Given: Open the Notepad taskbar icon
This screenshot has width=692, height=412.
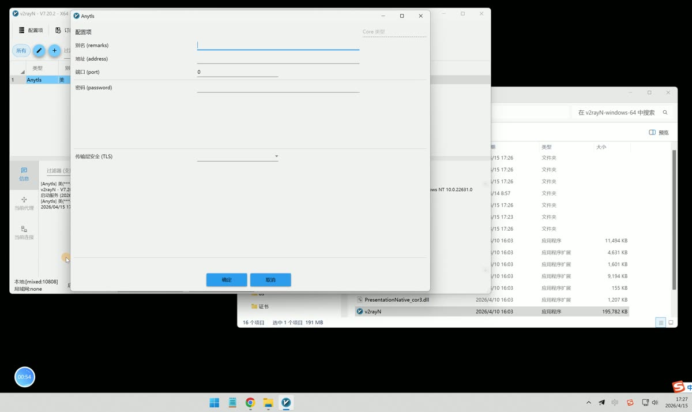Looking at the screenshot, I should coord(232,403).
